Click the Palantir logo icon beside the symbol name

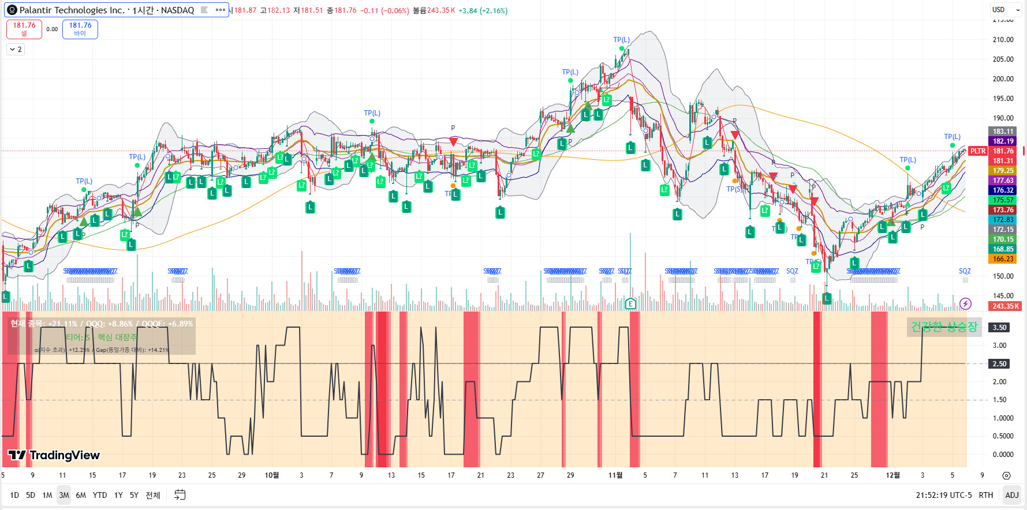(x=12, y=10)
